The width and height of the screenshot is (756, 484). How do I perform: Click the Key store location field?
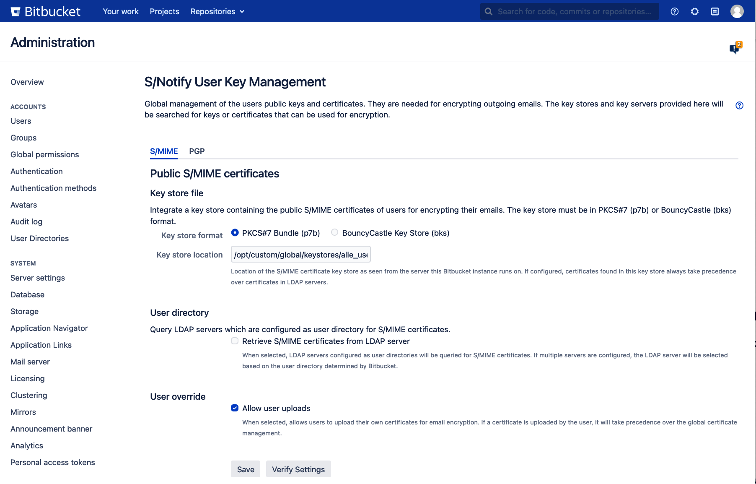click(x=300, y=255)
